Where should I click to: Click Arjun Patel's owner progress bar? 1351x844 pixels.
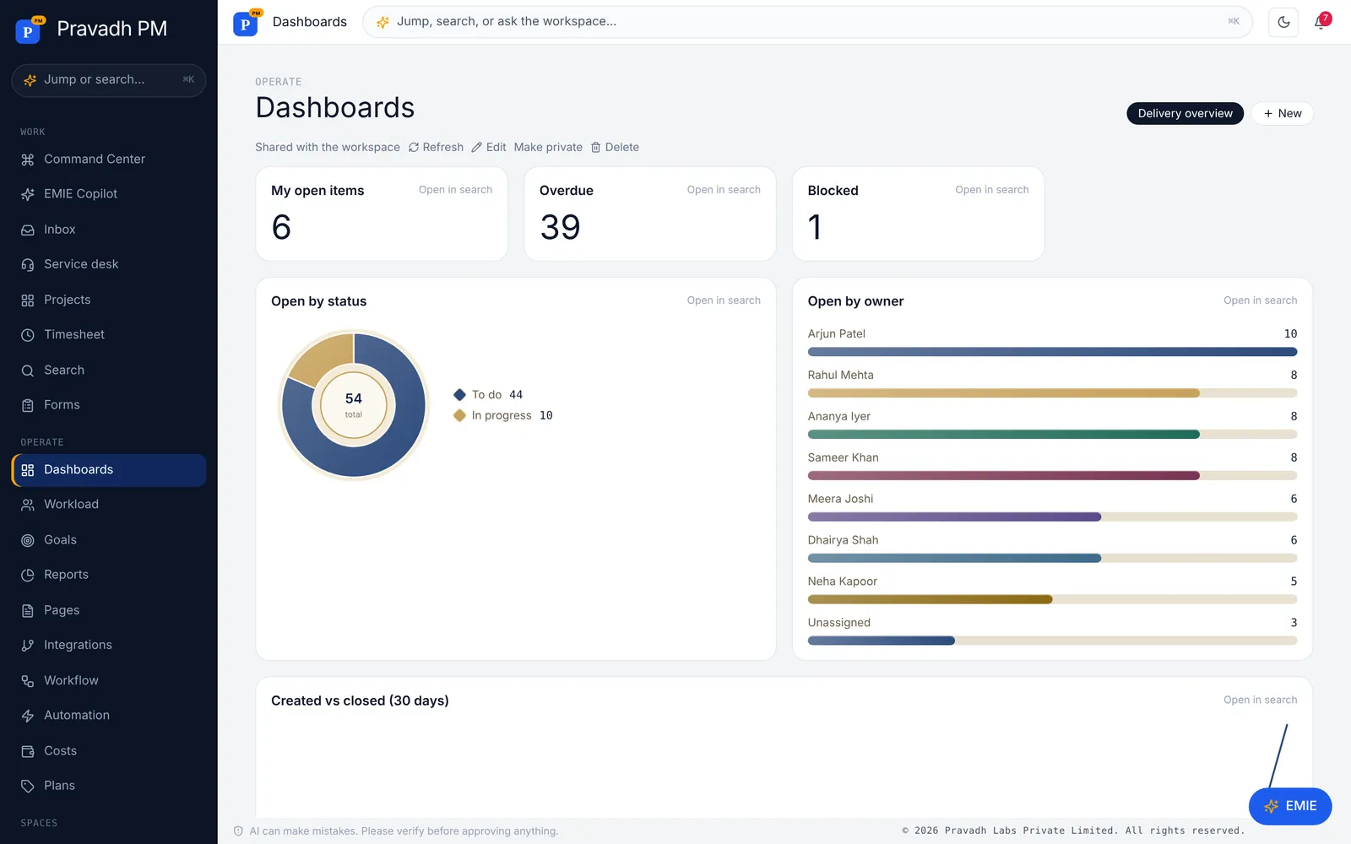pos(1052,352)
